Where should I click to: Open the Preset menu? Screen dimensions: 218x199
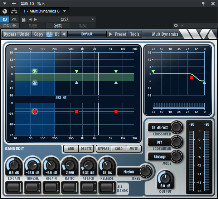point(121,34)
